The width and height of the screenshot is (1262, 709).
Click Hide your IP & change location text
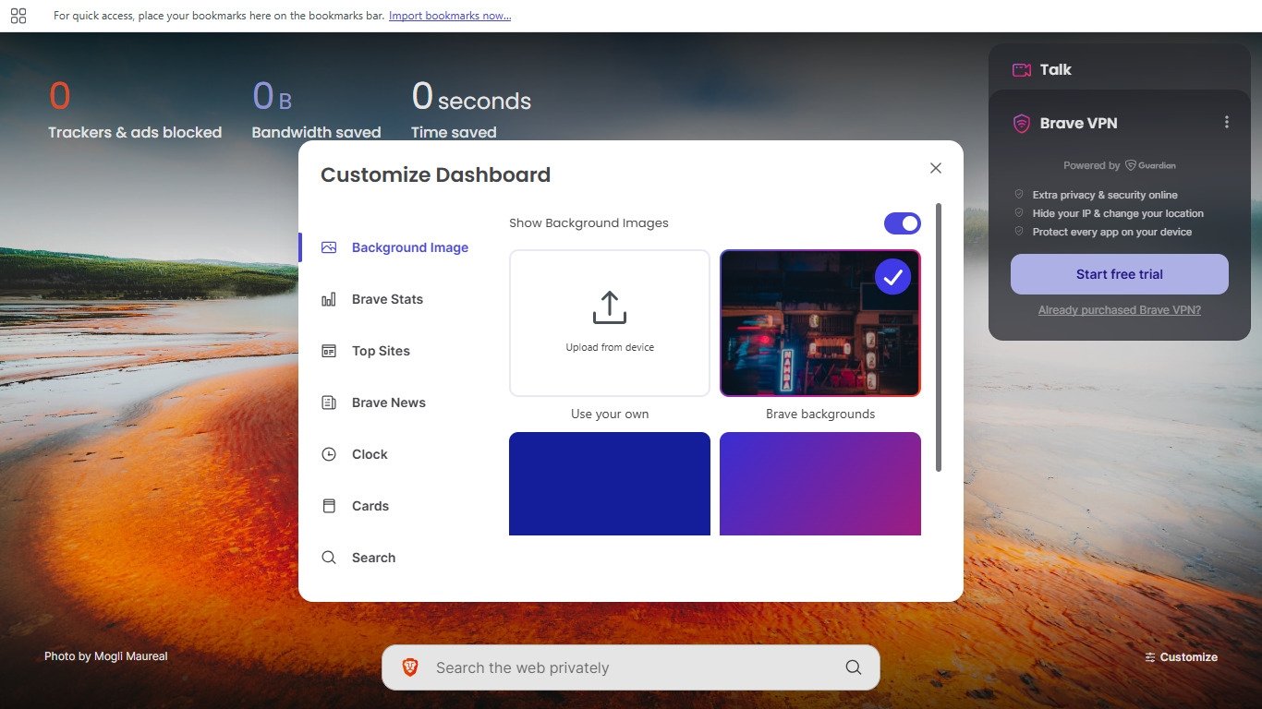coord(1118,213)
